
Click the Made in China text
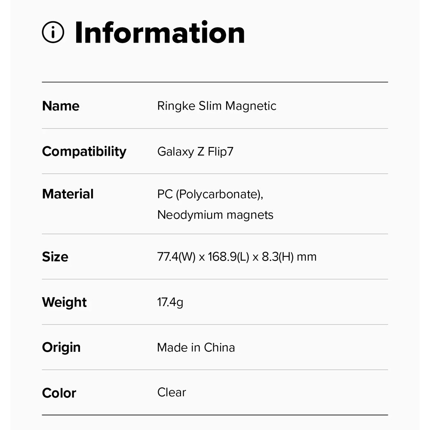pyautogui.click(x=196, y=347)
